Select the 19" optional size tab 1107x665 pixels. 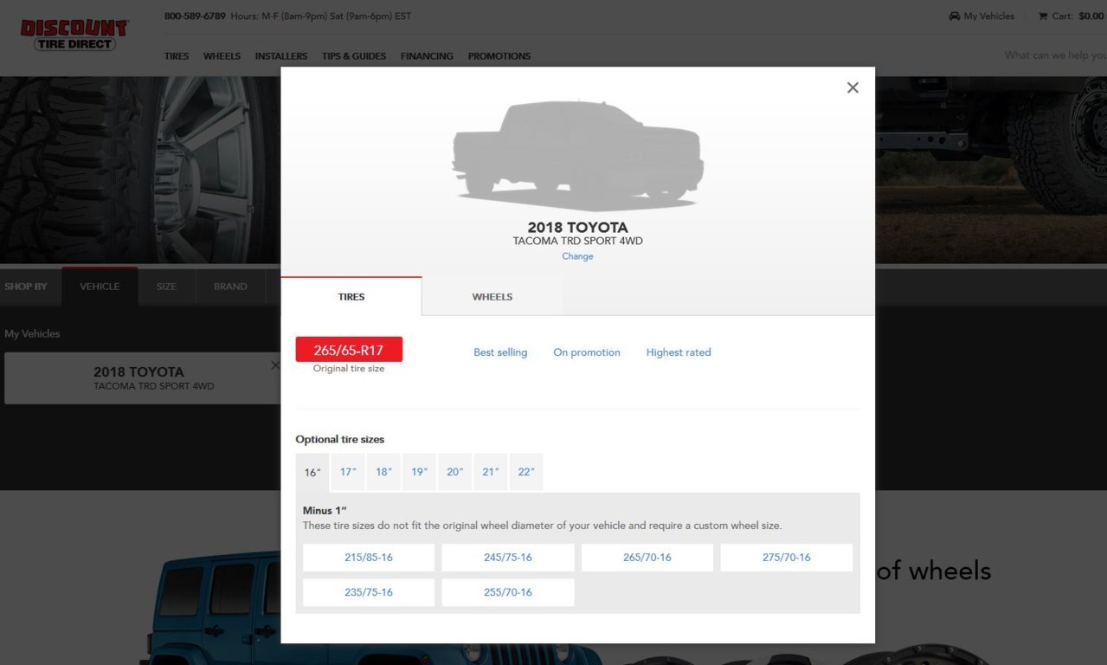[x=420, y=472]
